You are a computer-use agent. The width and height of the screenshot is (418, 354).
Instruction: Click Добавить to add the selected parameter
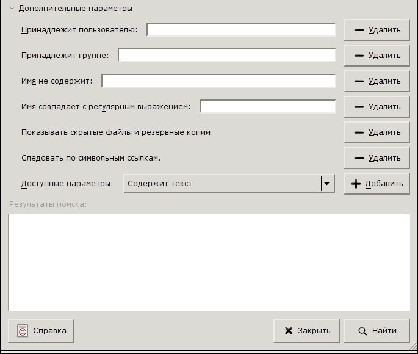tap(377, 184)
